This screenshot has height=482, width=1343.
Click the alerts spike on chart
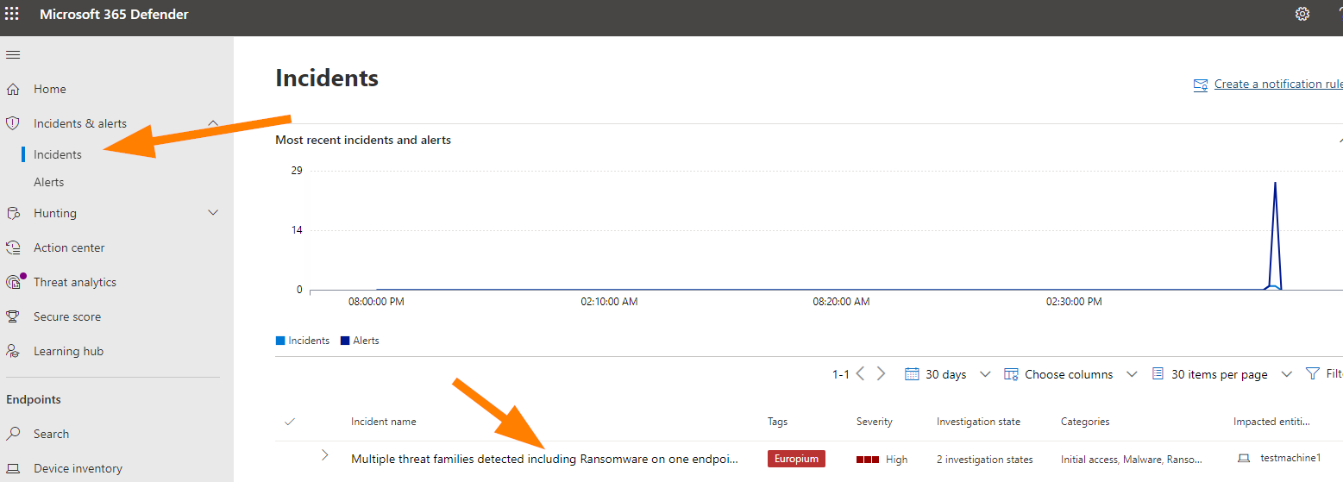[1275, 235]
